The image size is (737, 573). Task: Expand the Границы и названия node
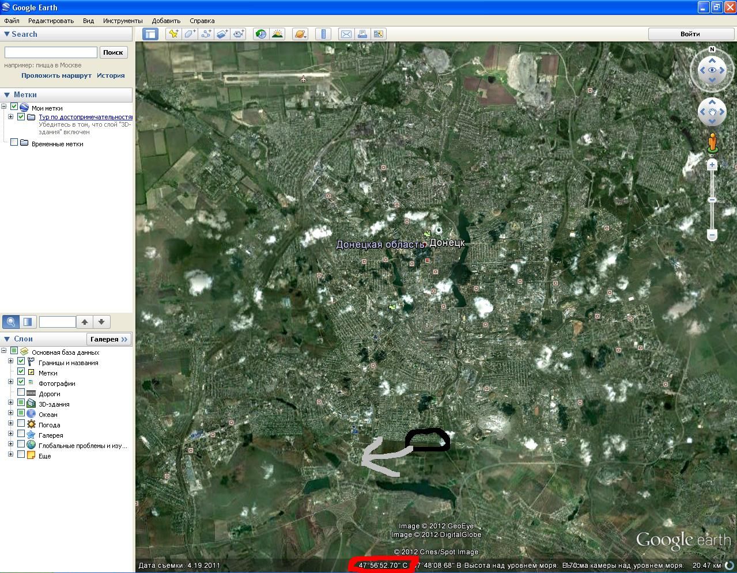pyautogui.click(x=11, y=362)
